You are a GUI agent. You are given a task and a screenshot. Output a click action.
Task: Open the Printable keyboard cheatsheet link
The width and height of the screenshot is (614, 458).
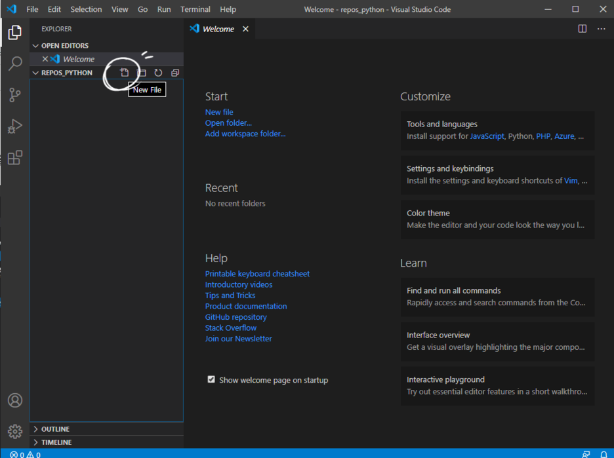257,274
